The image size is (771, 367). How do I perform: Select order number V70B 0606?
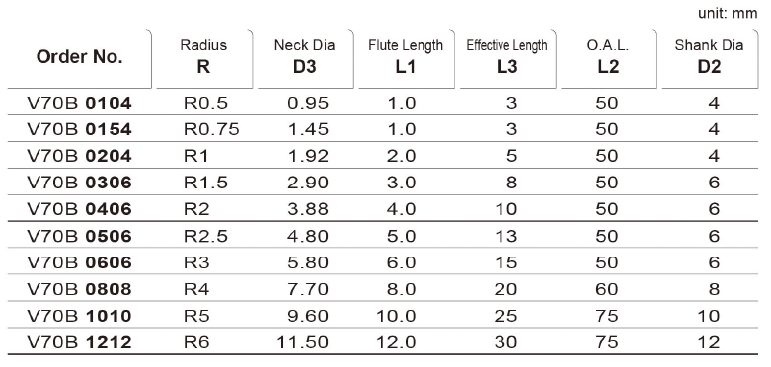pyautogui.click(x=79, y=262)
